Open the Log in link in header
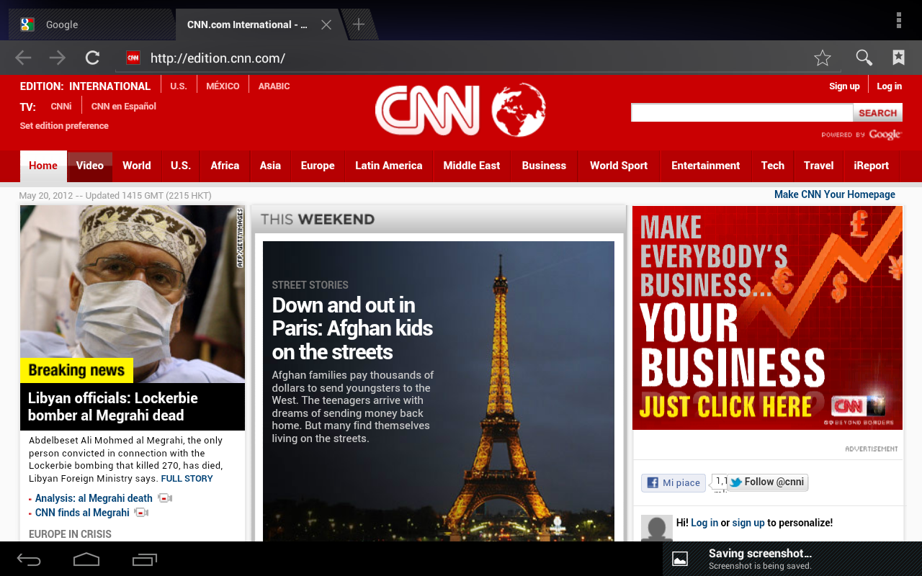Image resolution: width=922 pixels, height=576 pixels. (889, 86)
